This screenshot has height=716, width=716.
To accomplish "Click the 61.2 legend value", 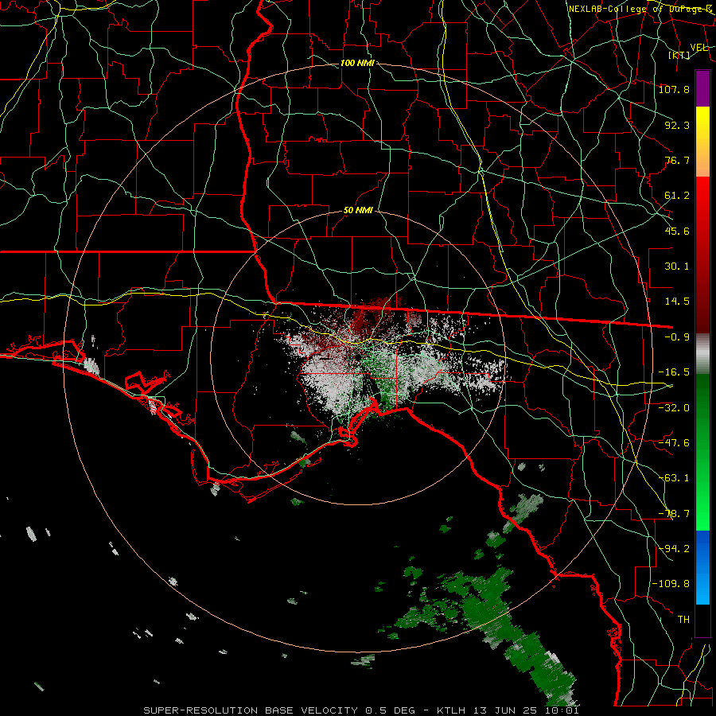I will tap(677, 196).
